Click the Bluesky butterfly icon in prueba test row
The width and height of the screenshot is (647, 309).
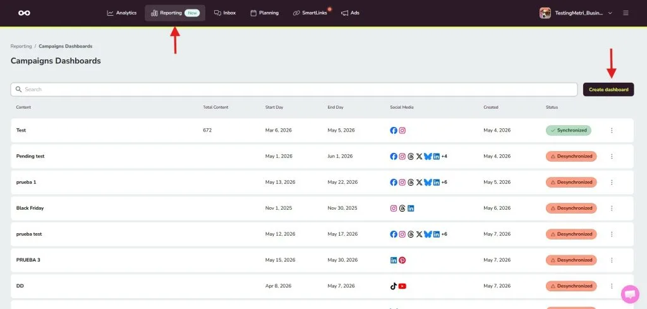click(428, 234)
